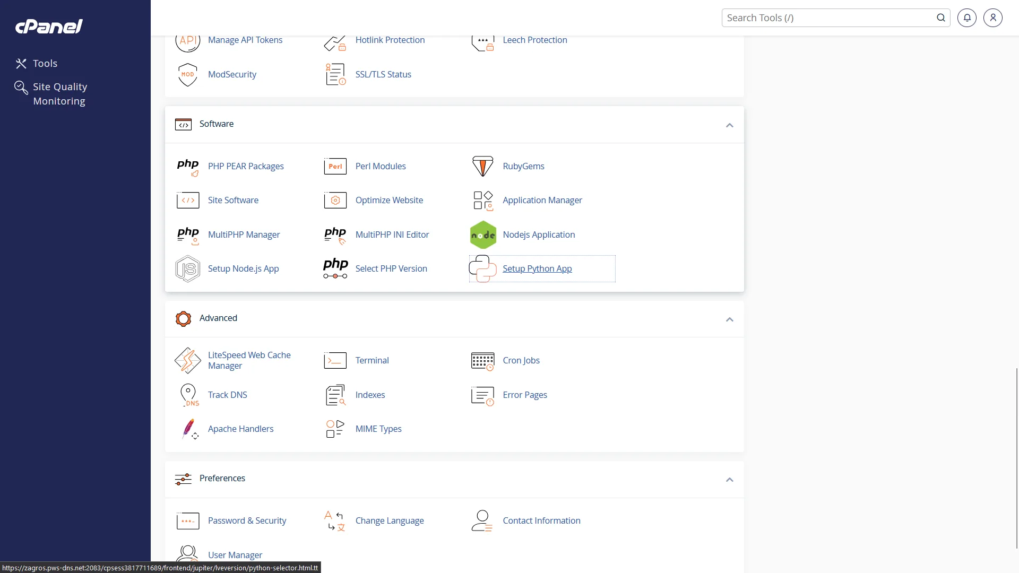Screen dimensions: 1019x573
Task: Click the Indexes icon
Action: [x=335, y=395]
